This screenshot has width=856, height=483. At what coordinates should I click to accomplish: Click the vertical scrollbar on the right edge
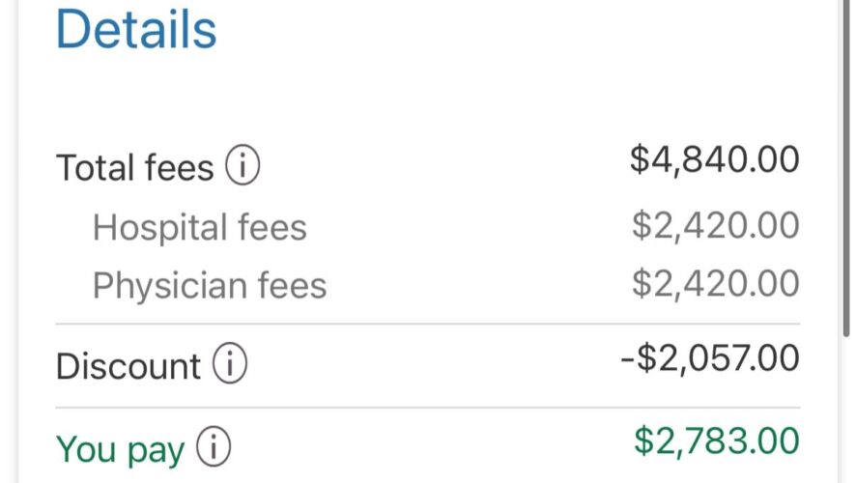[846, 164]
